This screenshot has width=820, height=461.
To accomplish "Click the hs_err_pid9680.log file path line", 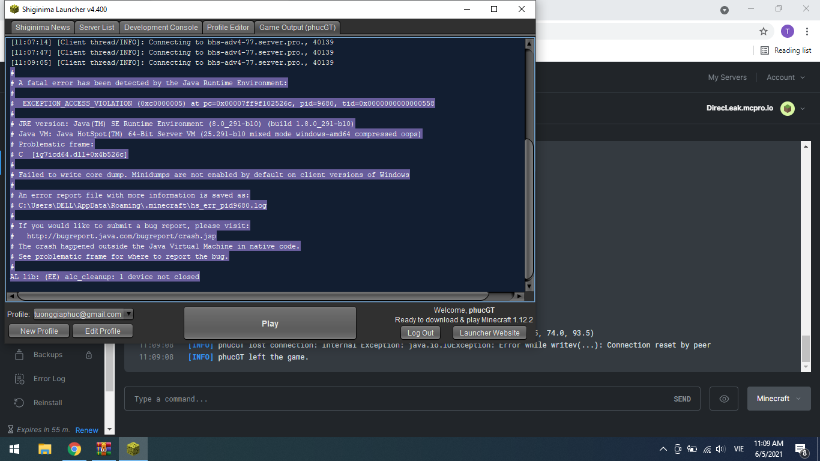I will coord(139,205).
